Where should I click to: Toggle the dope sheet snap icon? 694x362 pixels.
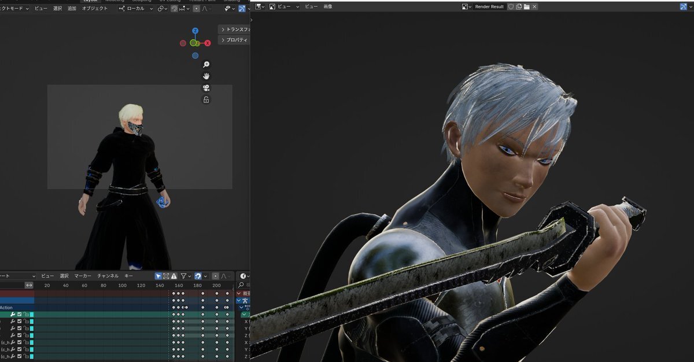(x=198, y=276)
